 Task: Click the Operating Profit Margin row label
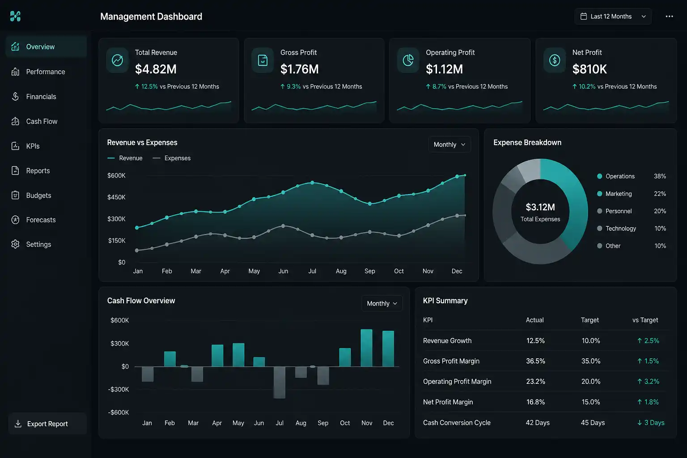point(457,382)
